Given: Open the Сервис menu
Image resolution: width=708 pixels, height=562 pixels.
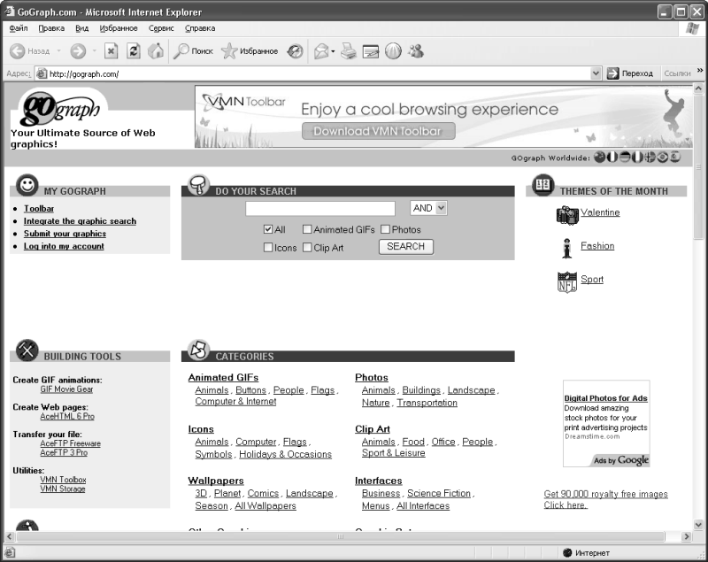Looking at the screenshot, I should tap(161, 28).
